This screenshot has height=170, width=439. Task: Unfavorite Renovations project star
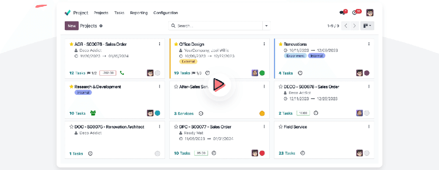281,44
